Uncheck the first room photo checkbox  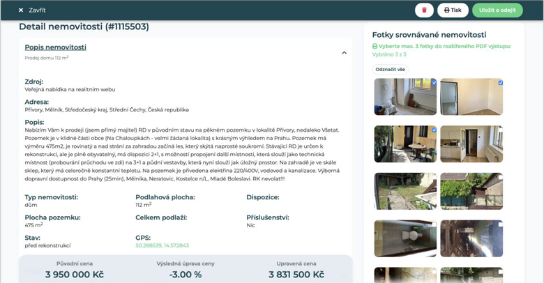point(434,83)
